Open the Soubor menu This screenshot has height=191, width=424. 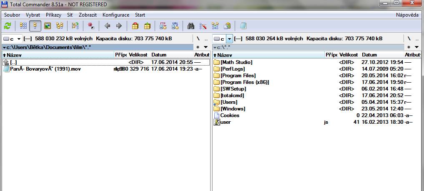(x=12, y=15)
